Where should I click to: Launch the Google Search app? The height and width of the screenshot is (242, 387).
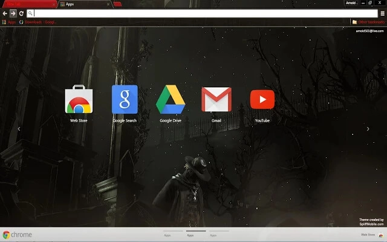tap(125, 99)
